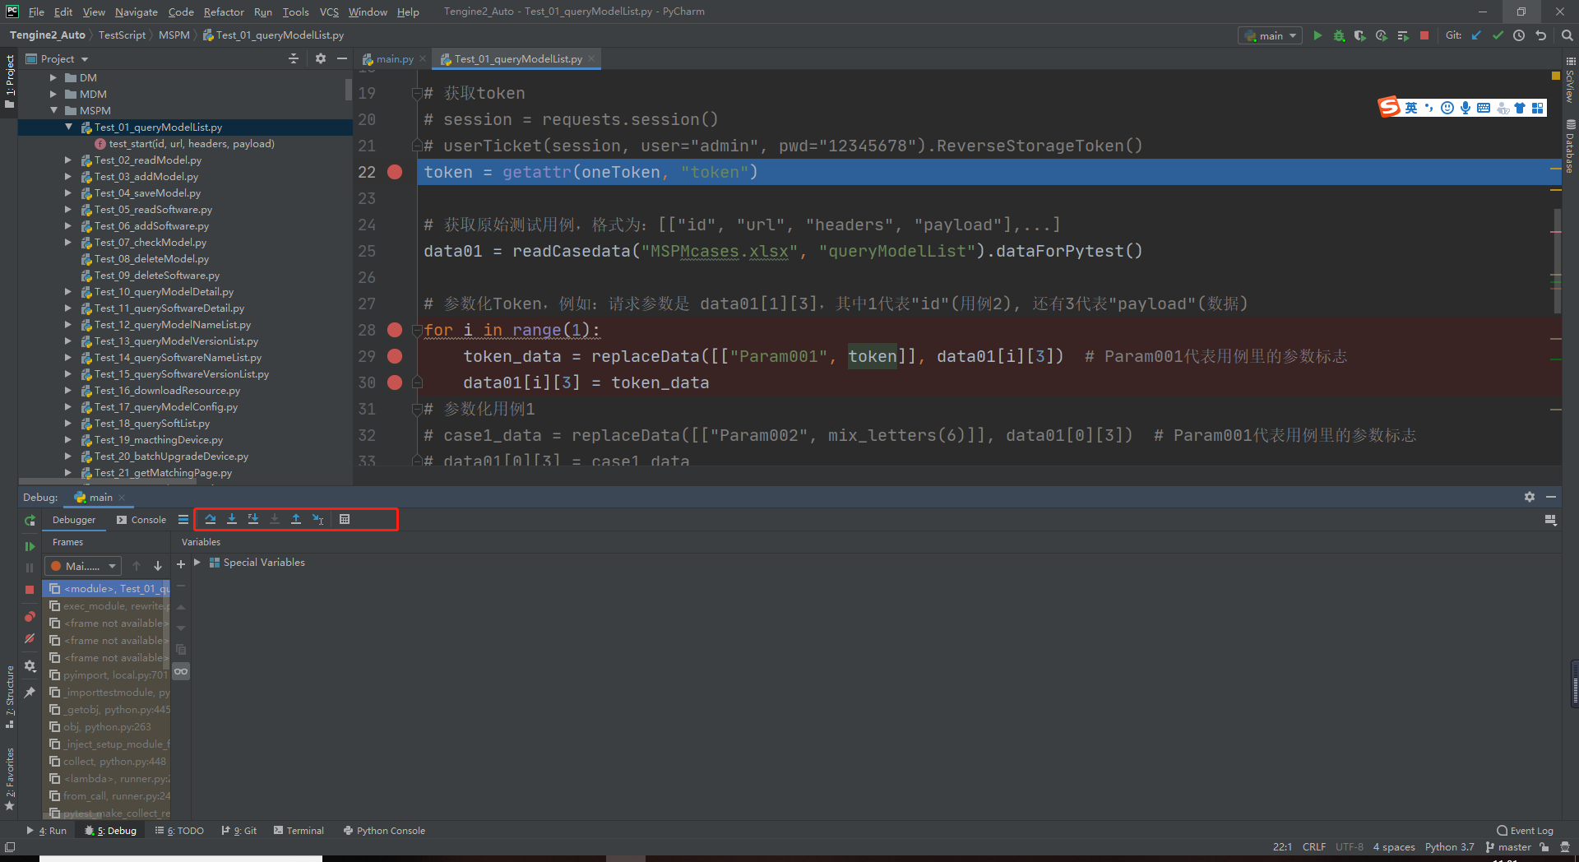Select the exec_module frame in Frames list

(x=107, y=606)
